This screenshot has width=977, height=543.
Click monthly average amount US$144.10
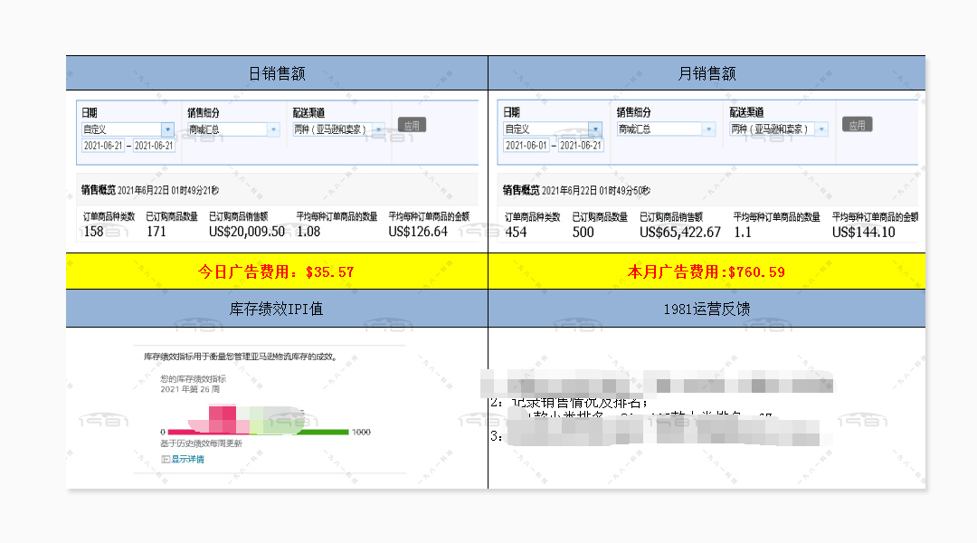point(864,232)
